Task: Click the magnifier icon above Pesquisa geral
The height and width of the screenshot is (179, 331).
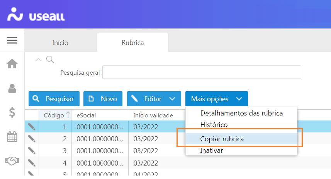Action: pos(50,60)
